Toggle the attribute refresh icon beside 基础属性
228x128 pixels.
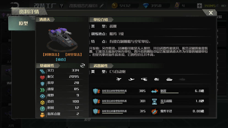(82, 66)
